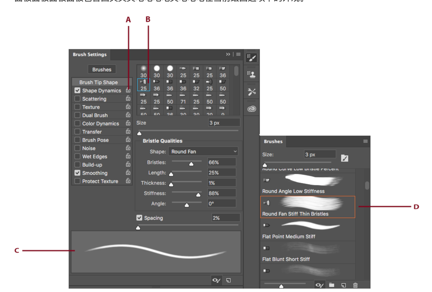Uncheck the Spacing checkbox
The width and height of the screenshot is (432, 292).
139,218
